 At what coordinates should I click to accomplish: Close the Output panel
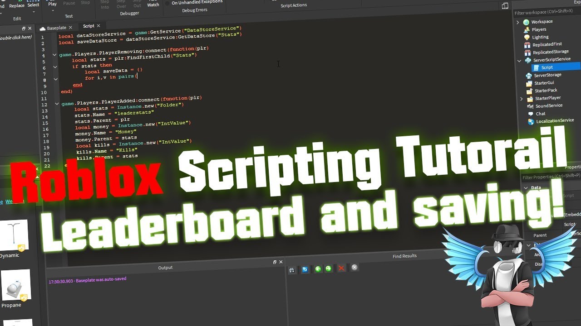281,262
